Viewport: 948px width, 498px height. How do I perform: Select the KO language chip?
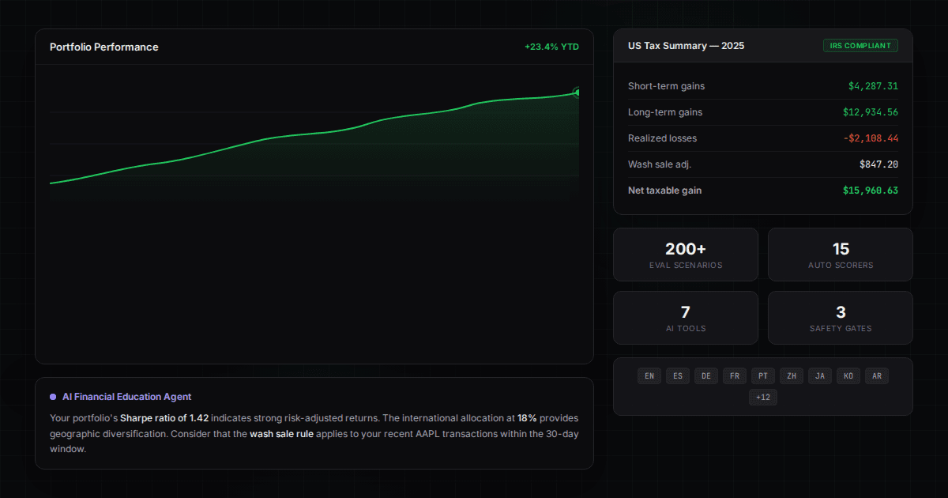[848, 376]
